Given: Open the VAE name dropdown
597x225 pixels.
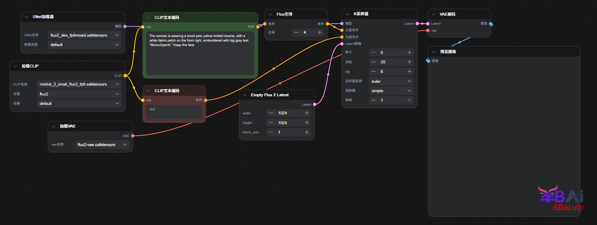Looking at the screenshot, I should coord(102,145).
